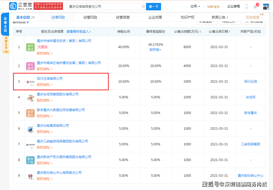Switch to 企业发展 tab
This screenshot has height=190, width=273.
(155, 17)
